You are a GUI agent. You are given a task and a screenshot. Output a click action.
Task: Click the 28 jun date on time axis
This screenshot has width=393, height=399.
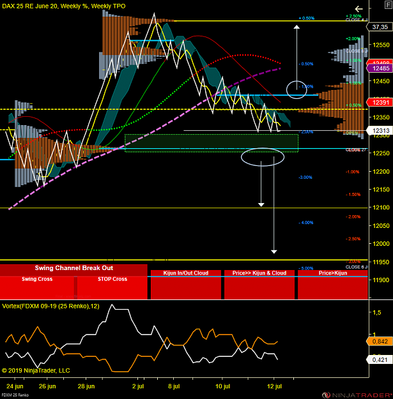[x=86, y=386]
